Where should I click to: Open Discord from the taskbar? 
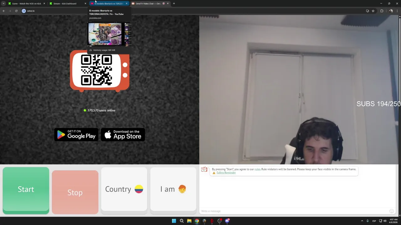tap(227, 221)
